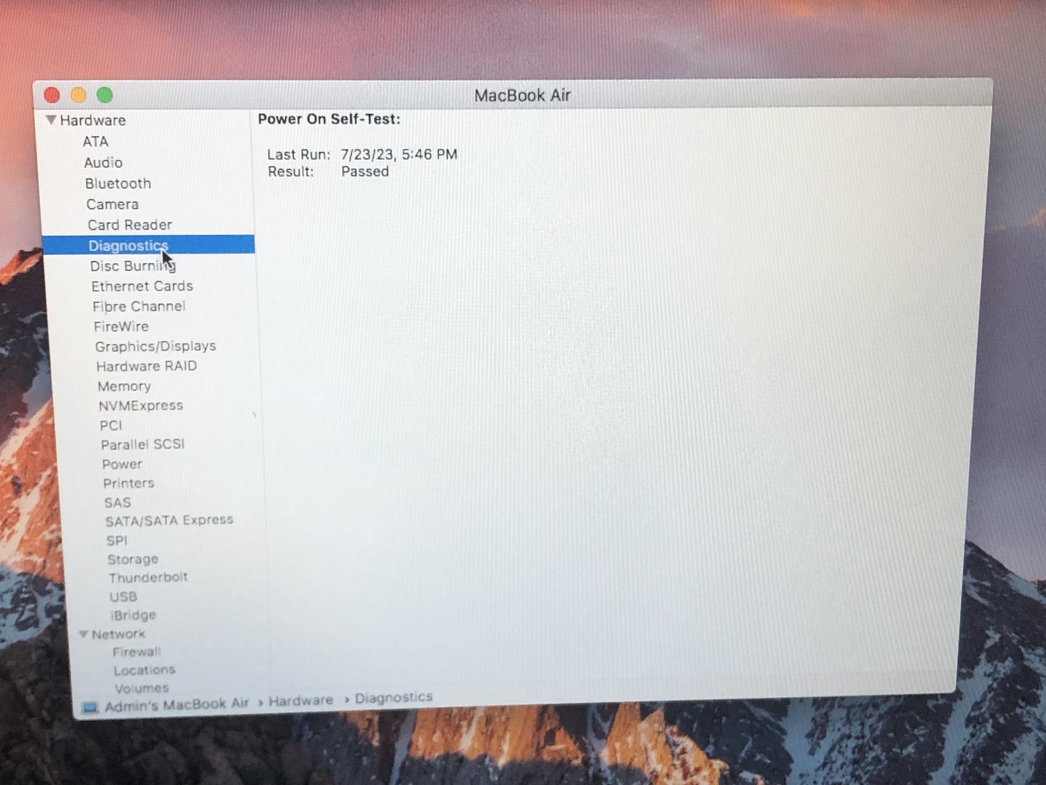
Task: Select NVMExpress entry
Action: pyautogui.click(x=141, y=406)
